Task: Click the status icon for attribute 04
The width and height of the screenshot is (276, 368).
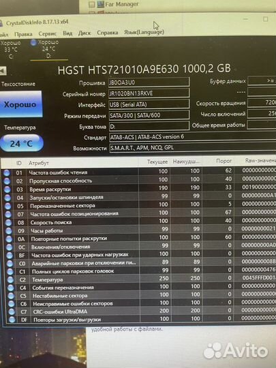Action: tap(7, 198)
